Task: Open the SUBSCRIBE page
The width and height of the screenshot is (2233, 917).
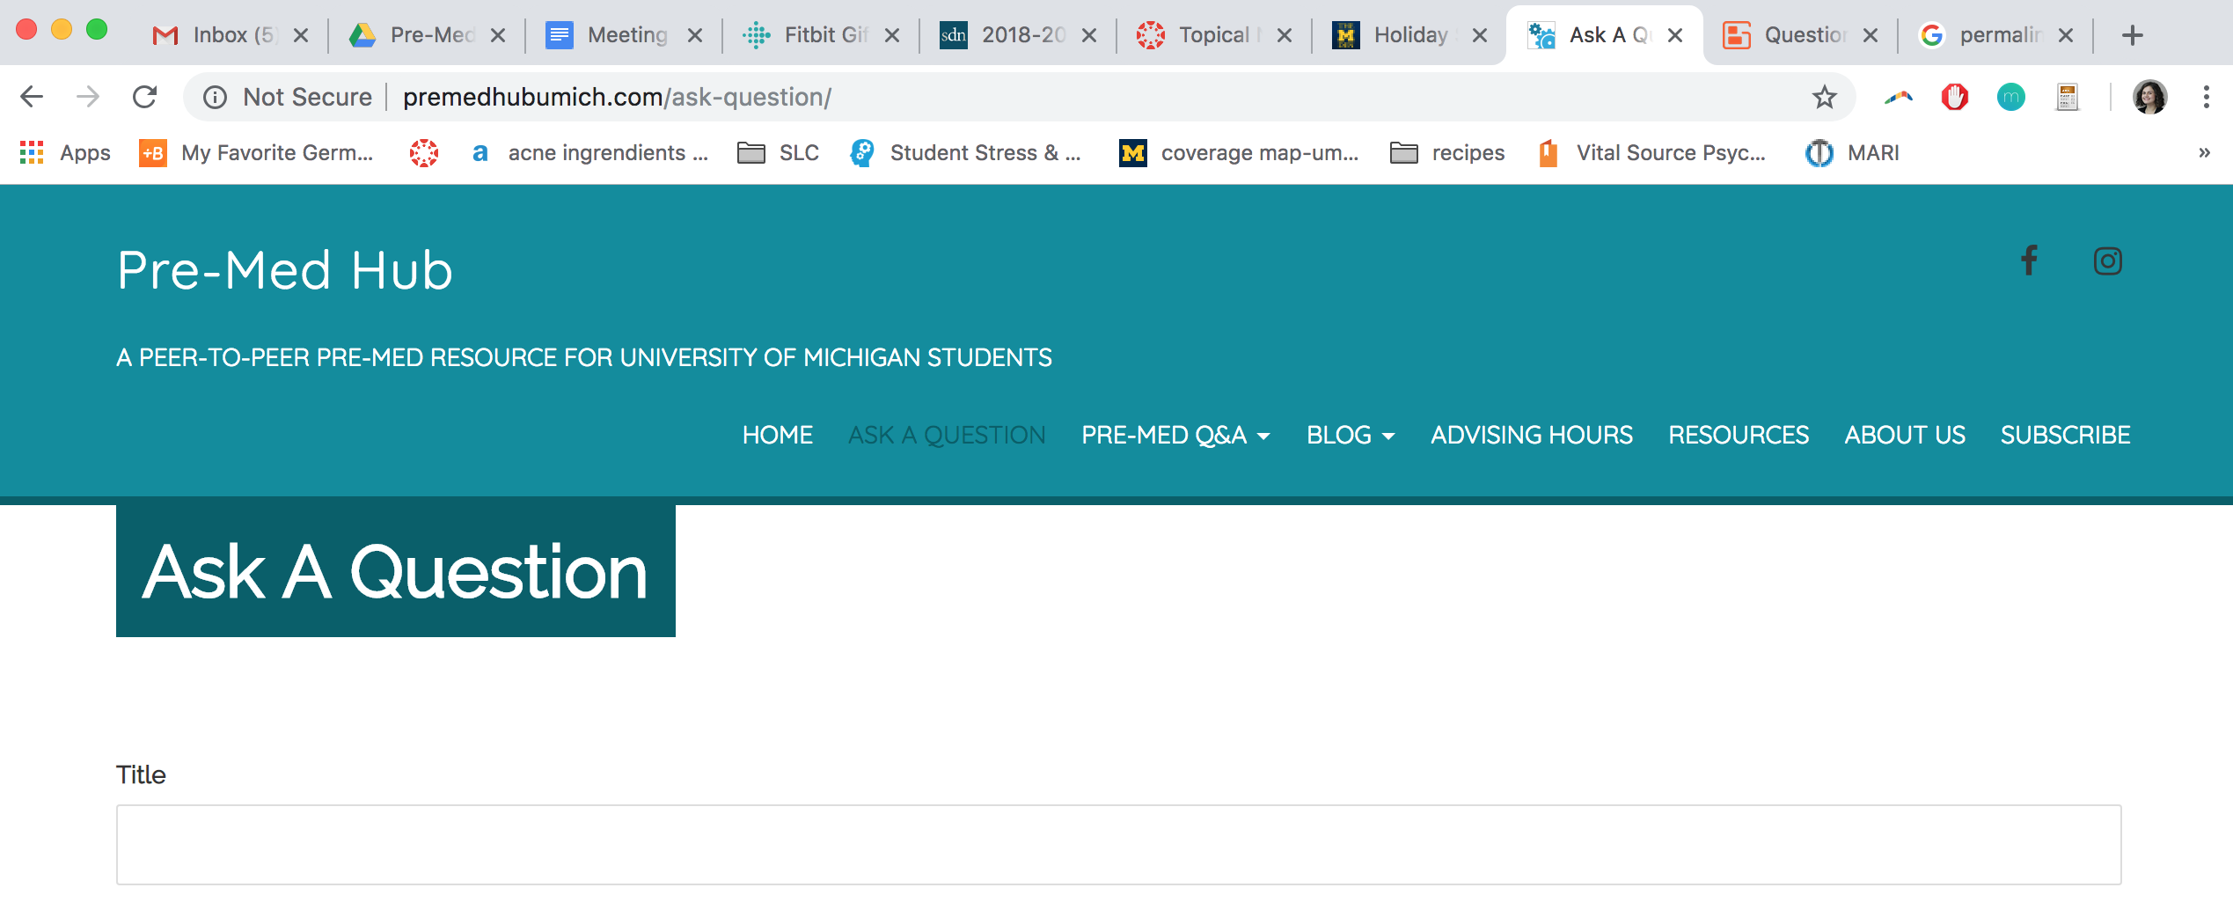Action: click(x=2064, y=435)
